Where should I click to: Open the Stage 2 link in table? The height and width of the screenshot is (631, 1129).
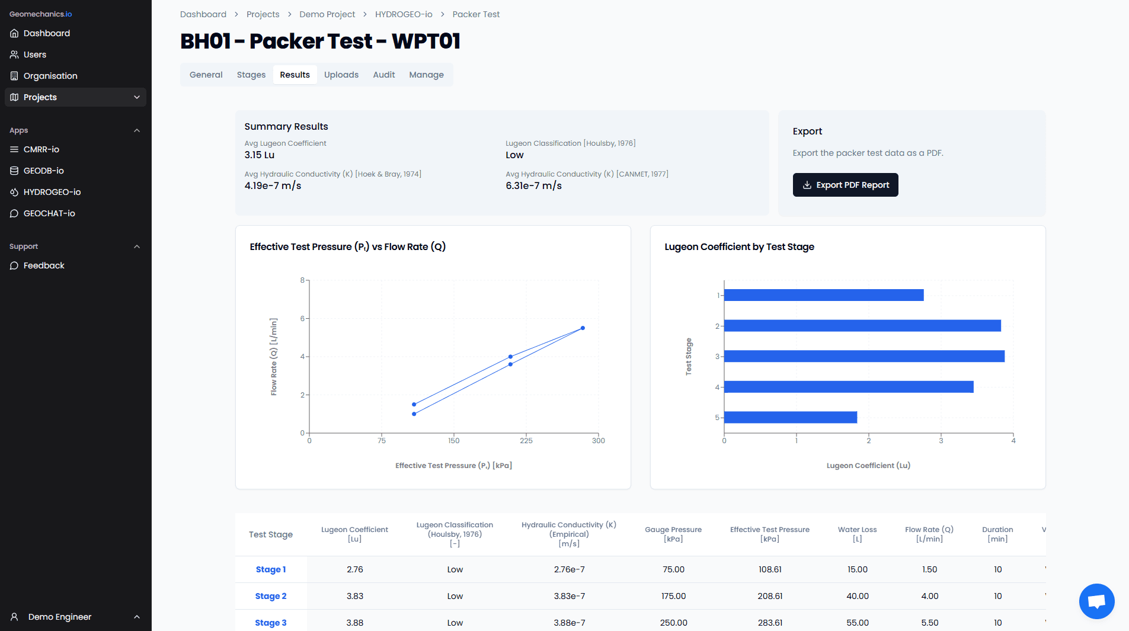(x=271, y=596)
